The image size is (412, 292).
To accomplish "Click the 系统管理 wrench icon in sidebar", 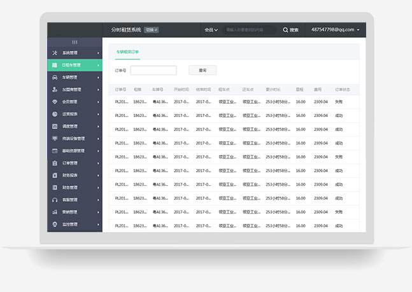I will [55, 53].
